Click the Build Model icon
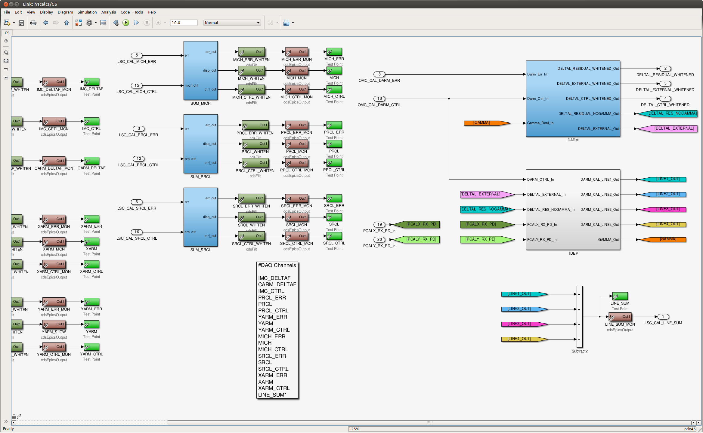Screen dimensions: 703x433 click(x=286, y=23)
